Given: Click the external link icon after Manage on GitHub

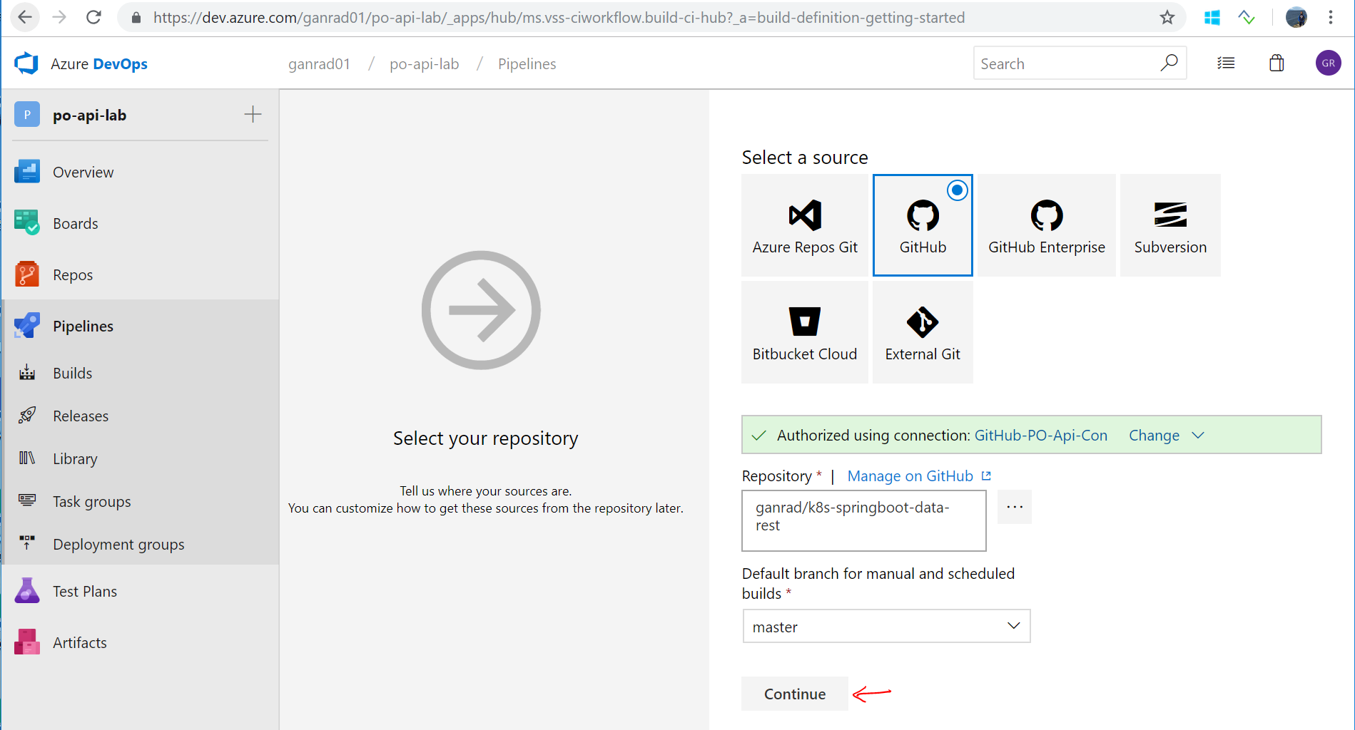Looking at the screenshot, I should 986,475.
